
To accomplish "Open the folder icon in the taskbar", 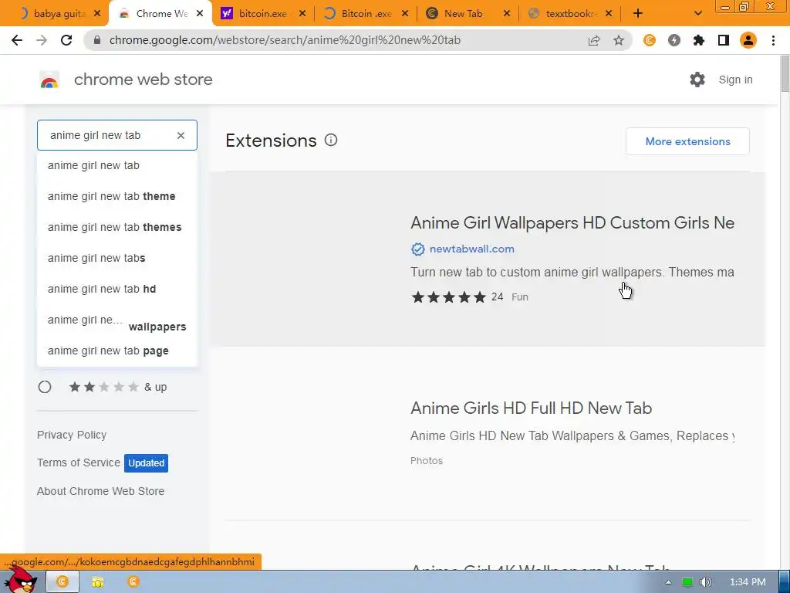I will (98, 582).
